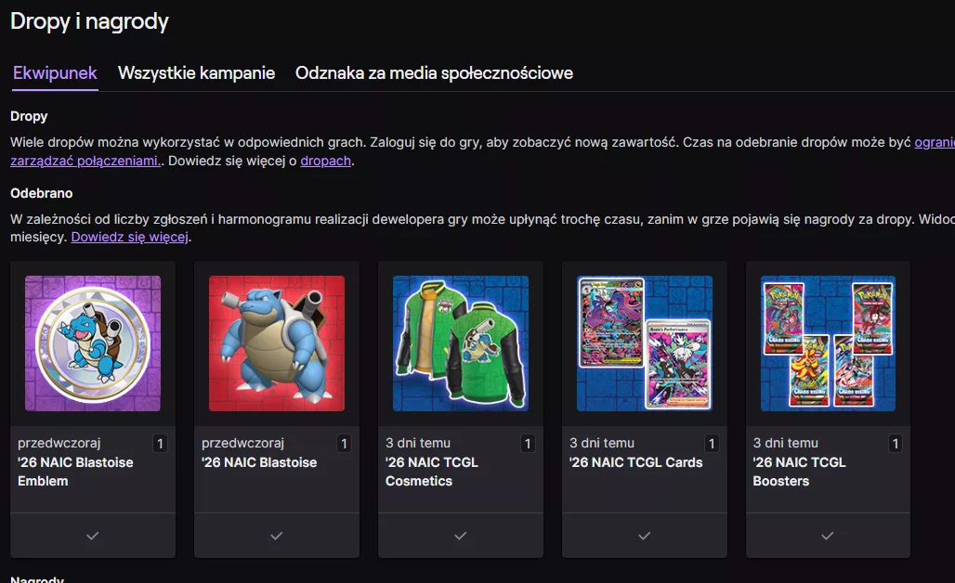Image resolution: width=955 pixels, height=583 pixels.
Task: Open the Ekwipunek tab
Action: [x=55, y=73]
